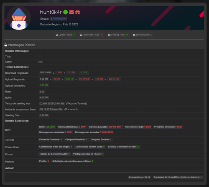Click the green online status indicator
The height and width of the screenshot is (187, 209).
[66, 12]
